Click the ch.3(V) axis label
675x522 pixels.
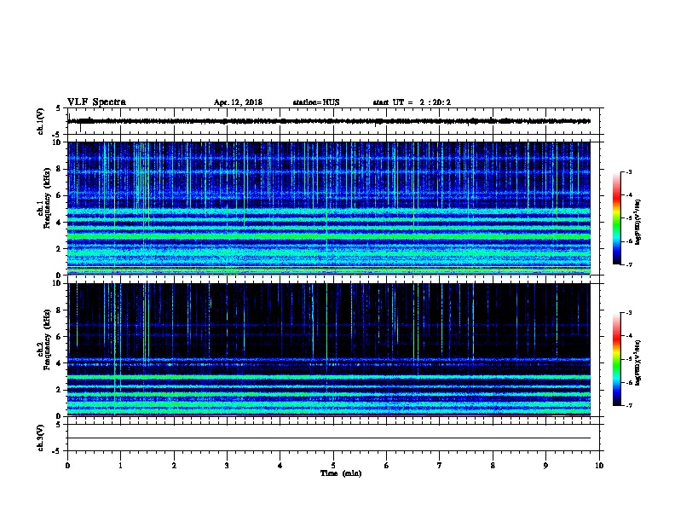pyautogui.click(x=41, y=438)
